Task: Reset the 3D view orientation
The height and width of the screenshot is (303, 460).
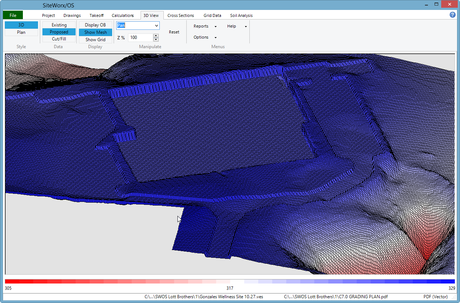Action: point(174,32)
